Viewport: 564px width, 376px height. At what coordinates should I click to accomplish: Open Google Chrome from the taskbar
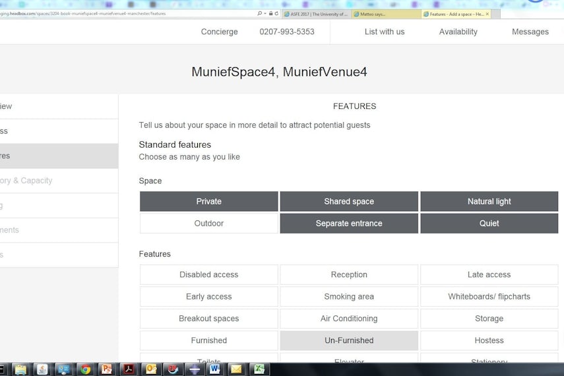(85, 369)
